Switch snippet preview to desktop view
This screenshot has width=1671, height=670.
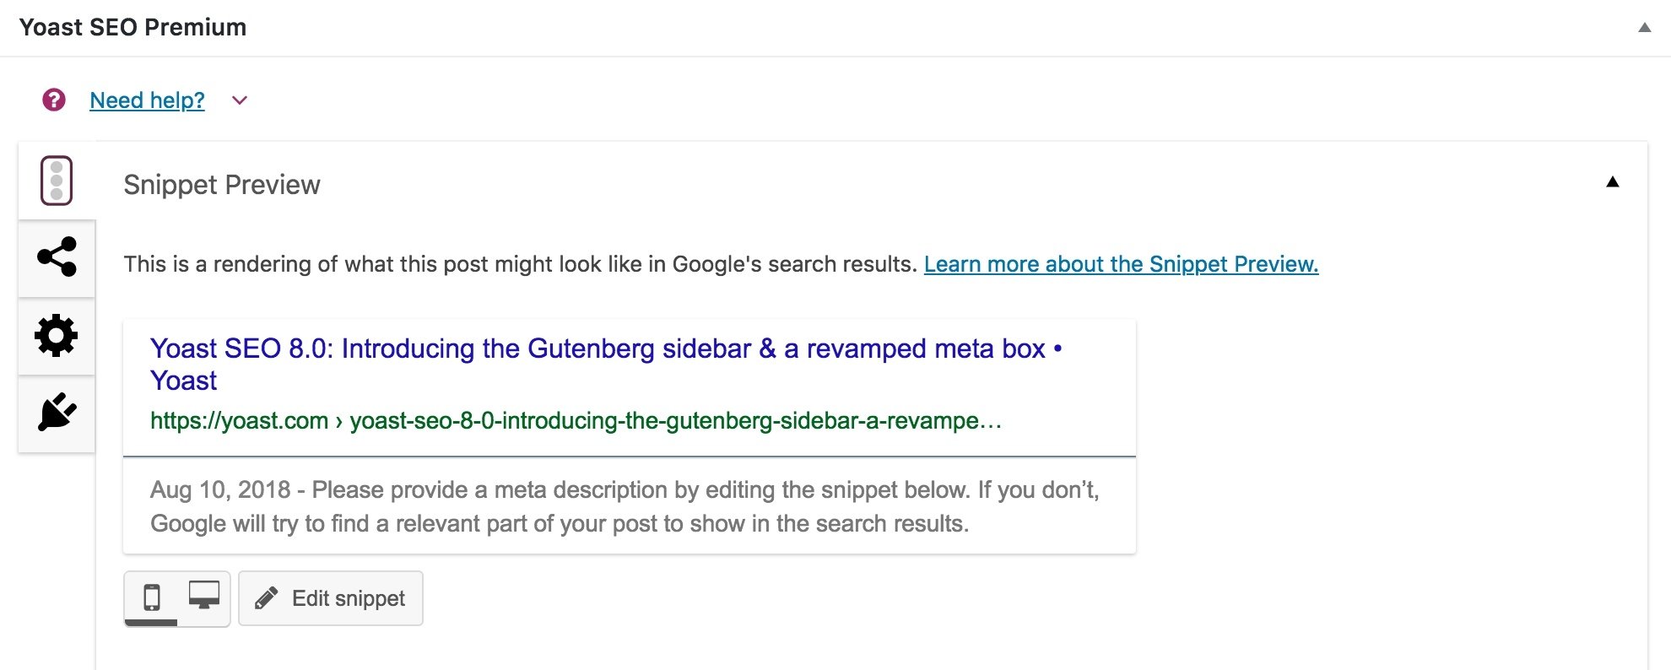click(x=203, y=596)
